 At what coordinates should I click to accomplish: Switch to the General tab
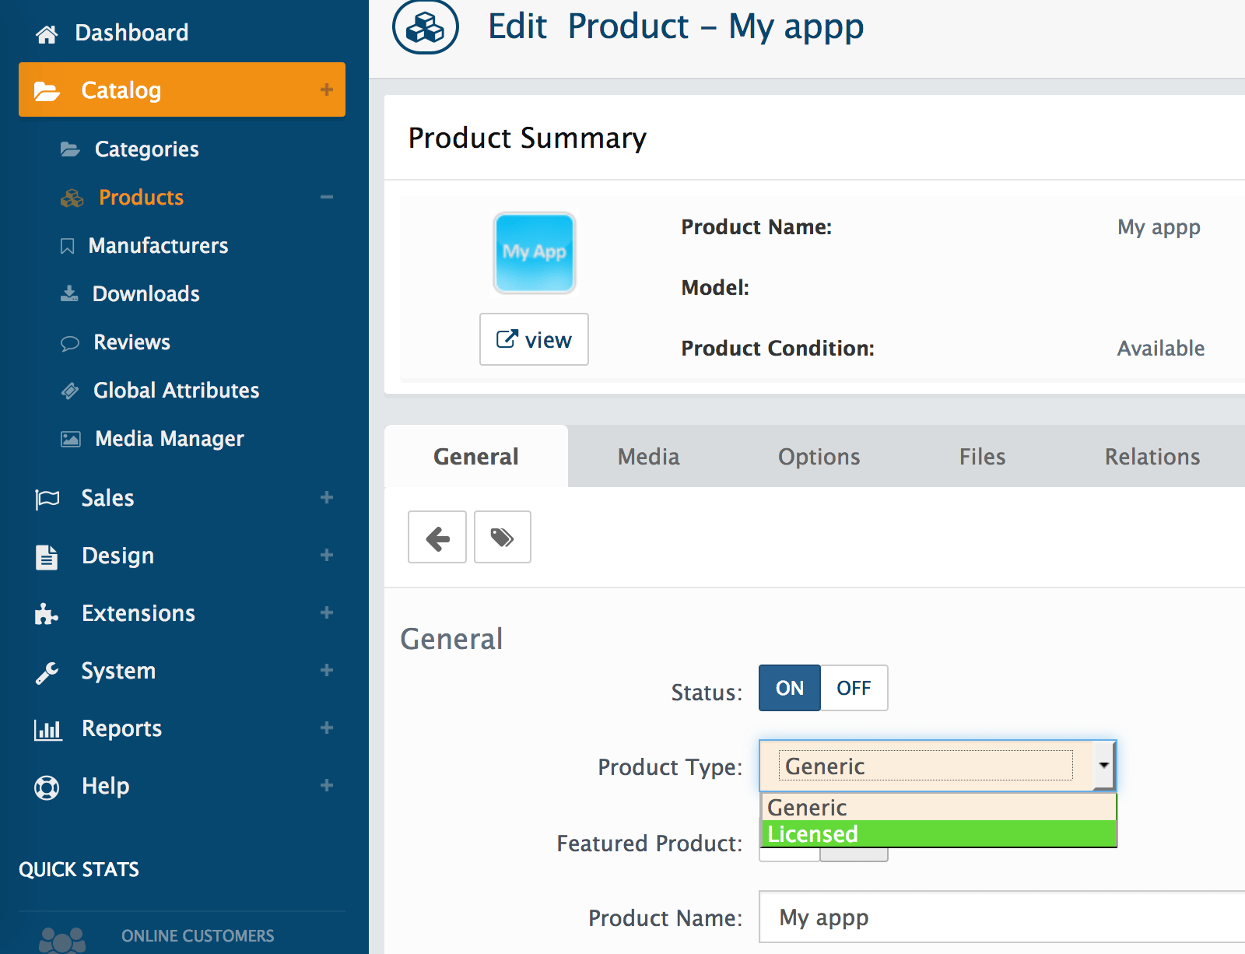click(476, 457)
